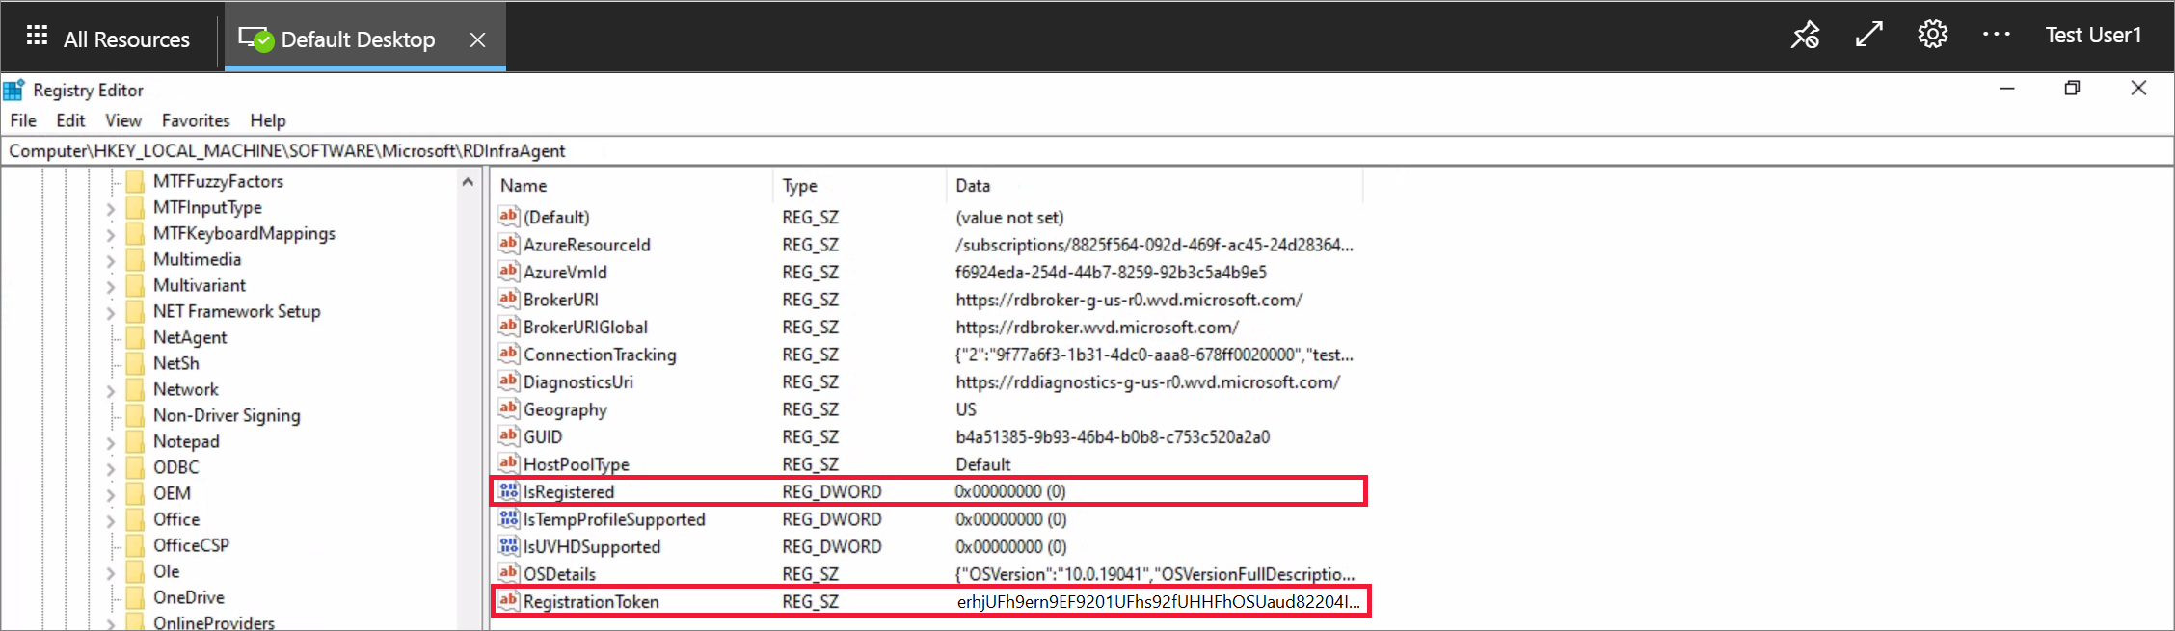Select the DiagnosticsUri value name
2175x631 pixels.
click(578, 381)
